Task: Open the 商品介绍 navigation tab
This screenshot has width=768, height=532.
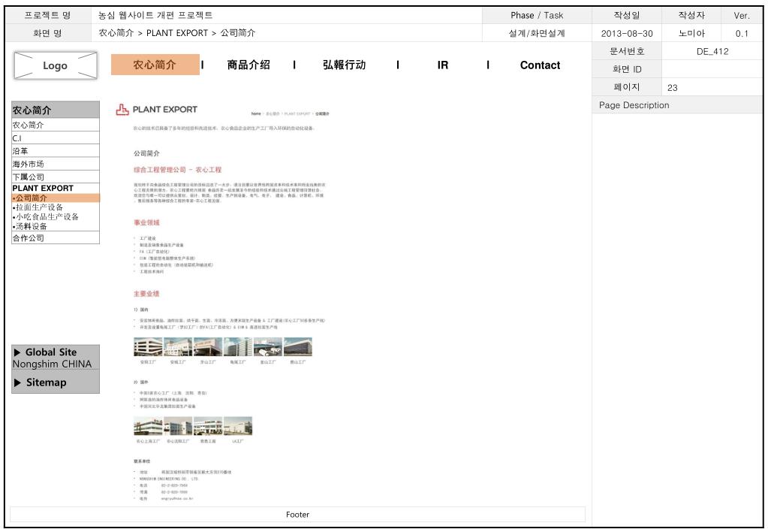Action: pyautogui.click(x=248, y=65)
